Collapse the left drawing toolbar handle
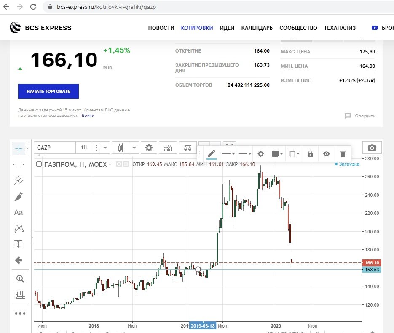394x333 pixels. pos(33,237)
